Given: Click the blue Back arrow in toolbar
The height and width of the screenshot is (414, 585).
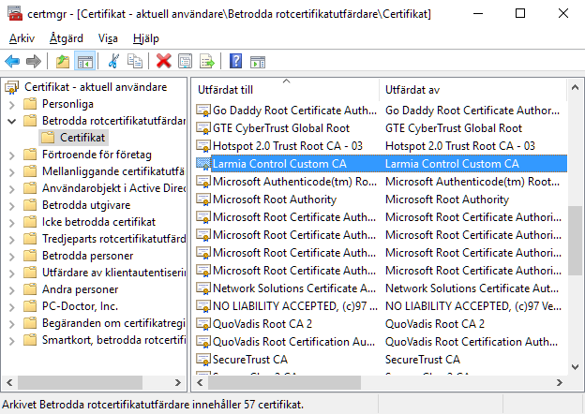Looking at the screenshot, I should coord(13,61).
